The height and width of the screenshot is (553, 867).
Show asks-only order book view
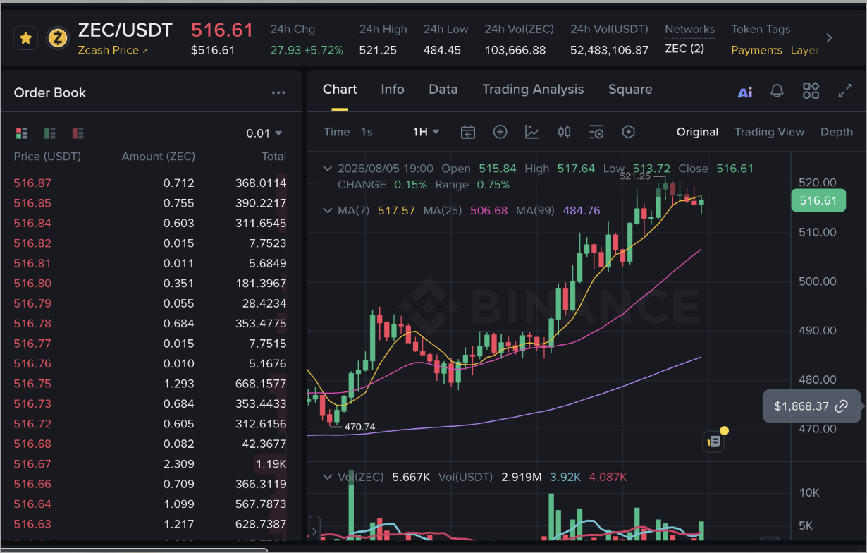tap(78, 133)
